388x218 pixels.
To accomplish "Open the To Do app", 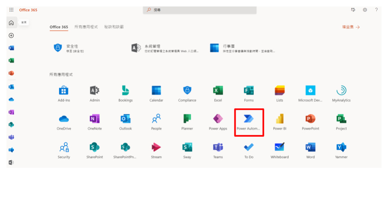I will [x=249, y=151].
